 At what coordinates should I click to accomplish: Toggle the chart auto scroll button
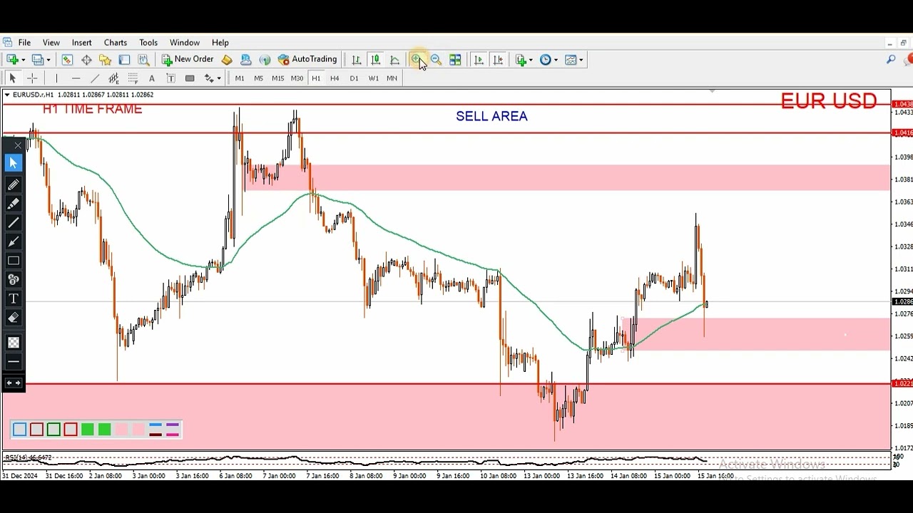479,61
